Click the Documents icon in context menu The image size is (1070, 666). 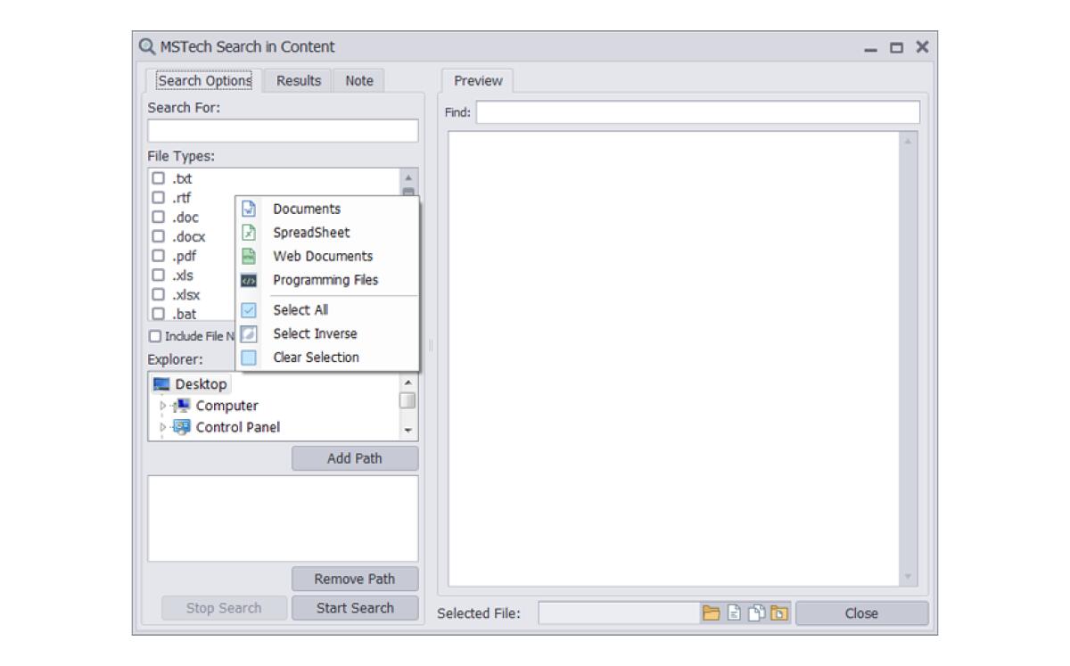[249, 209]
